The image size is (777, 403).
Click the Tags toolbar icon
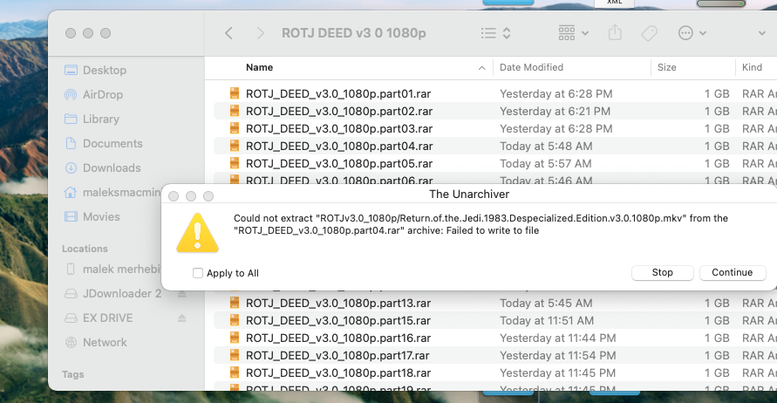pos(649,33)
